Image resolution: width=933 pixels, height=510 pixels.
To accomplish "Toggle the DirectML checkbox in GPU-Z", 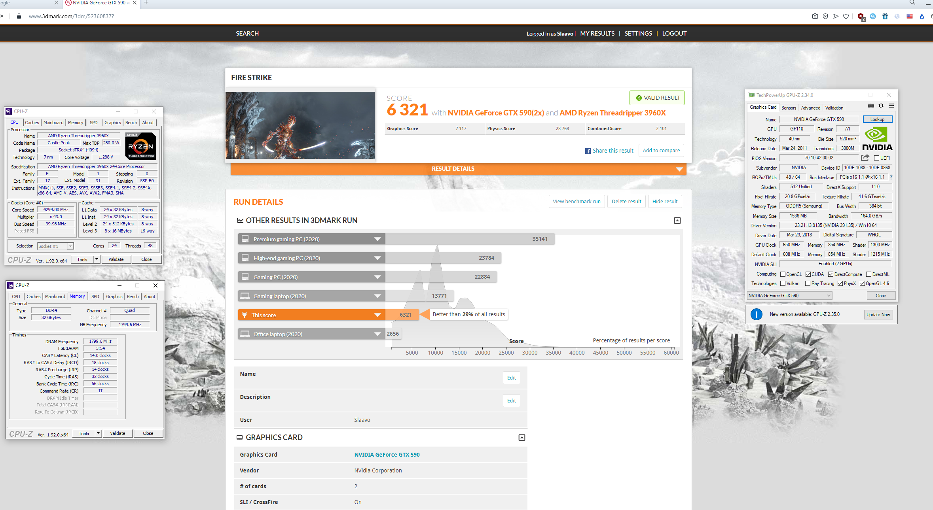I will (x=869, y=274).
